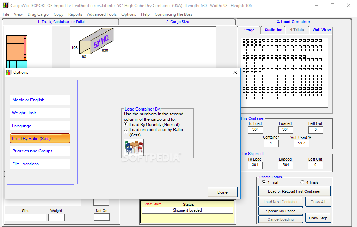Click the Stage grid of cargo boxes
The image size is (357, 227).
[284, 72]
